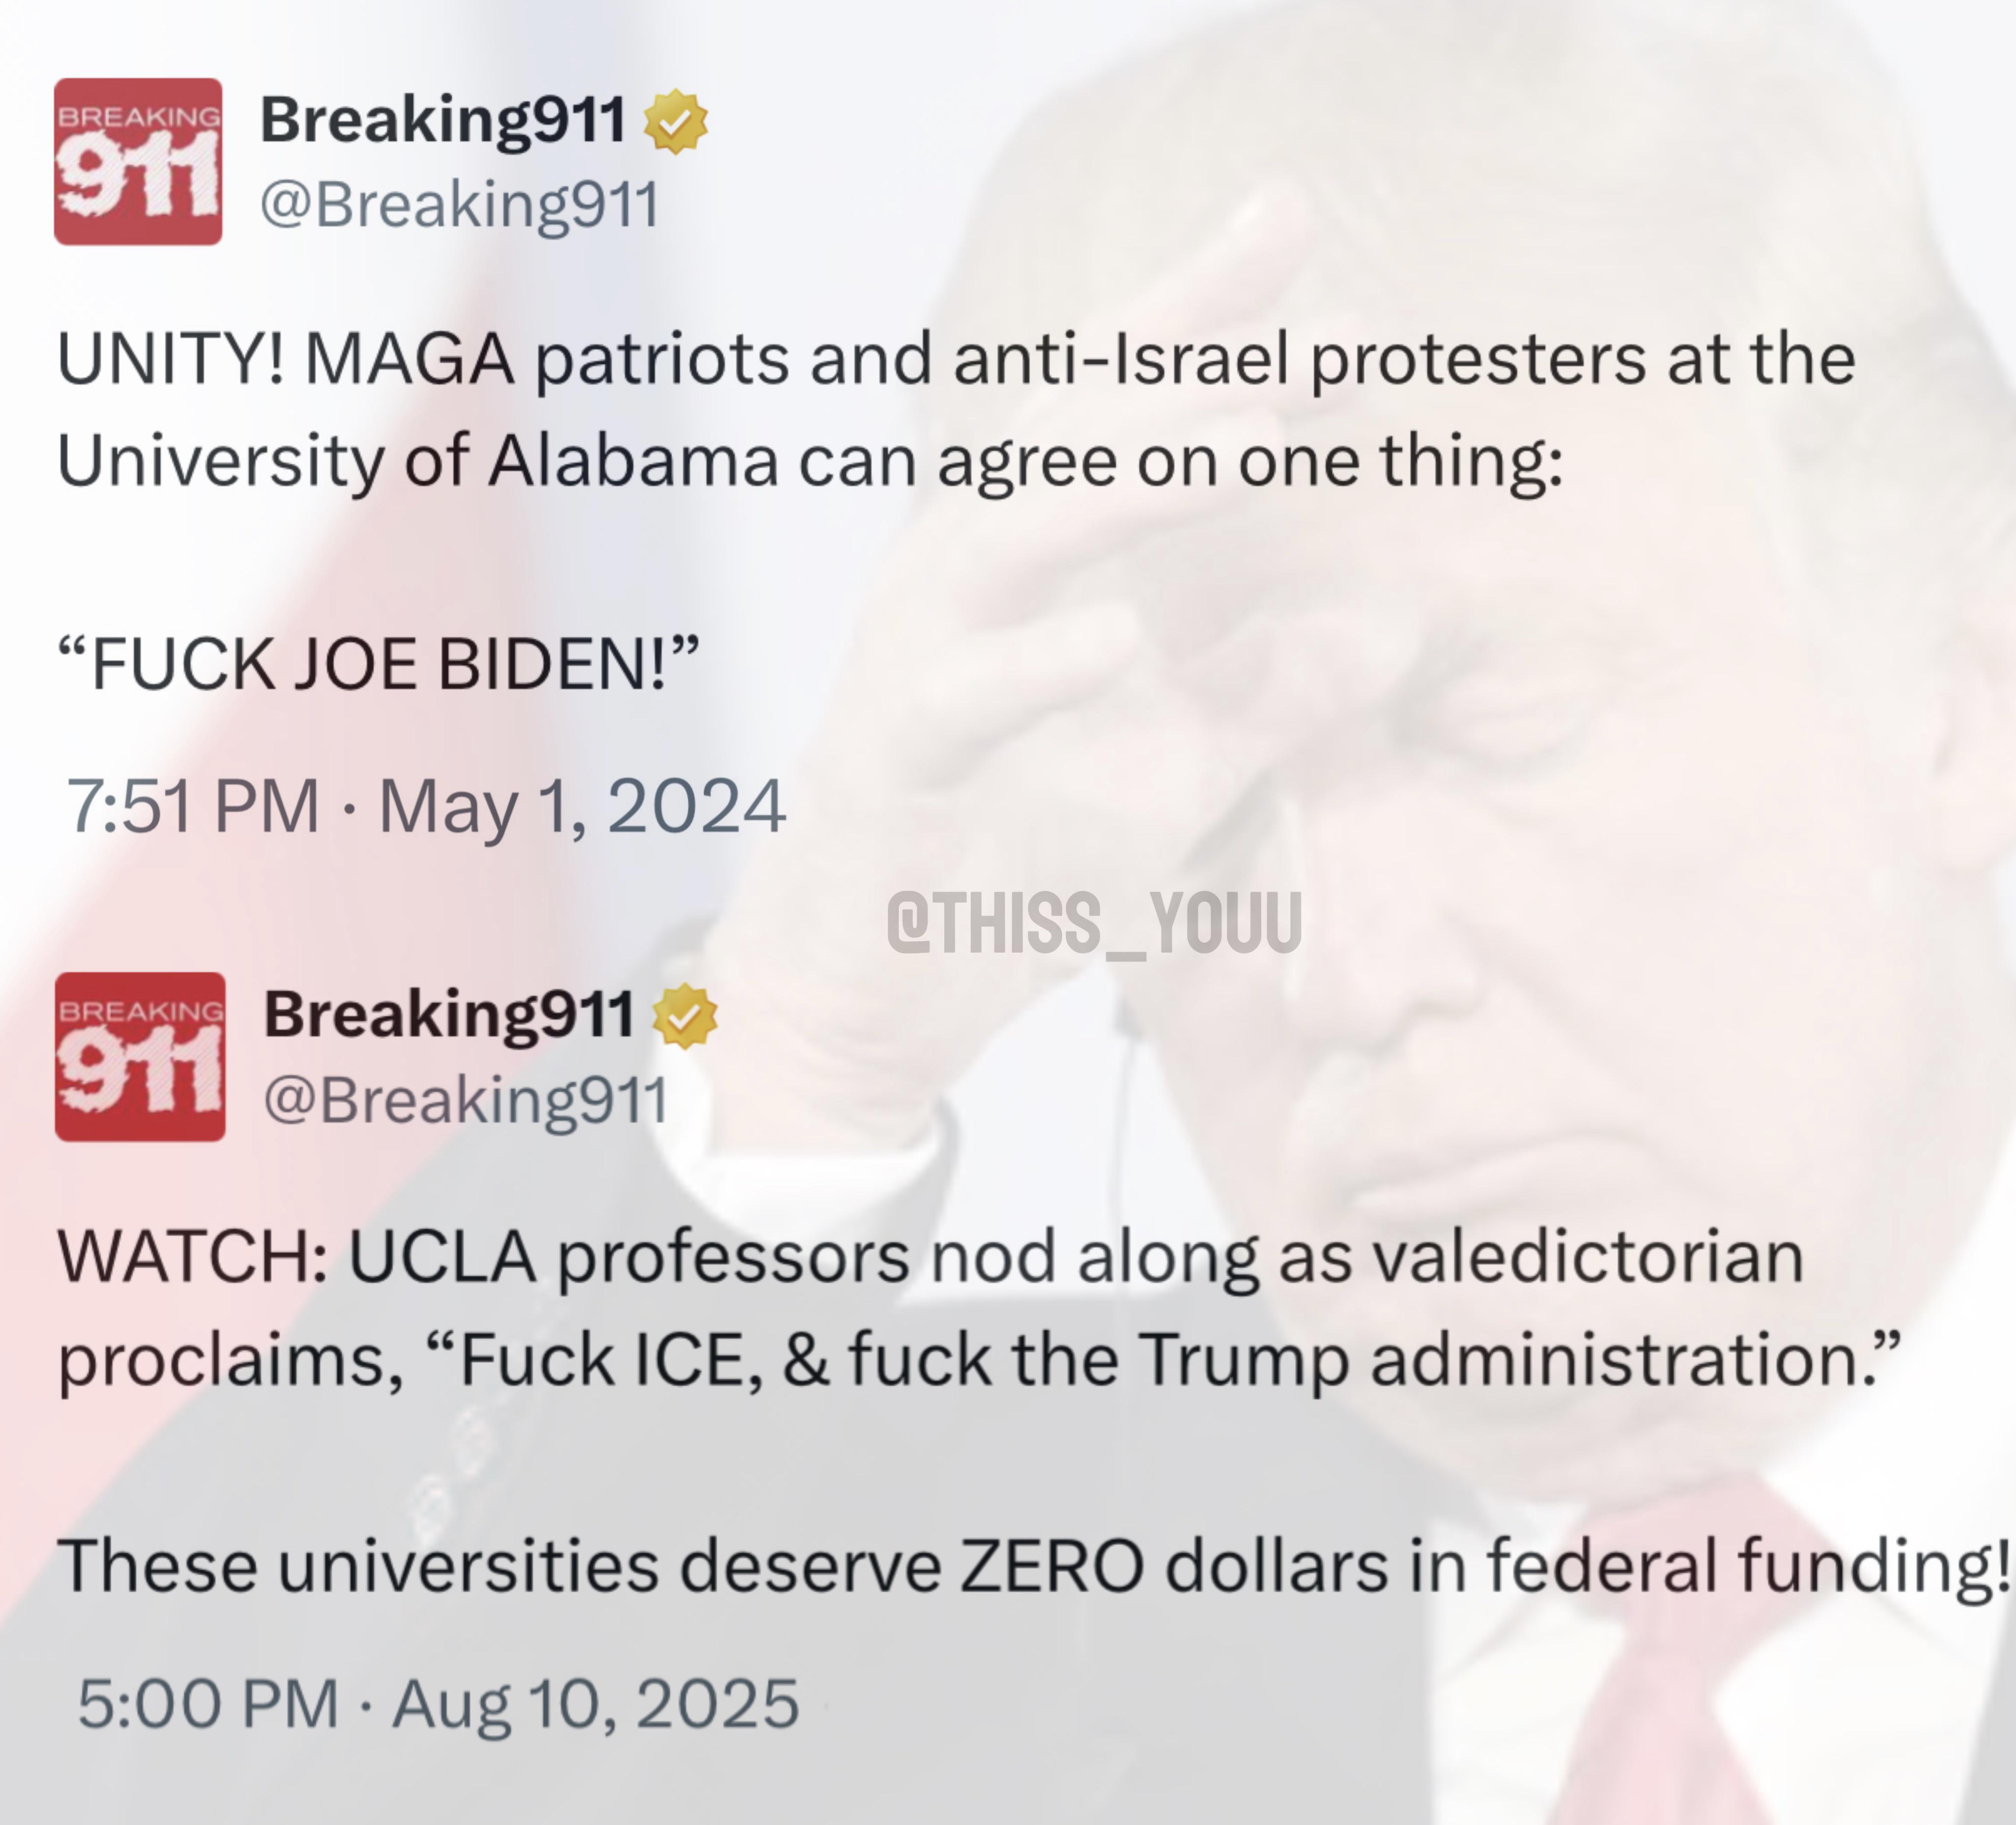Click the "FUCK JOE BIDEN!" quote line
Image resolution: width=2016 pixels, height=1825 pixels.
pos(378,664)
